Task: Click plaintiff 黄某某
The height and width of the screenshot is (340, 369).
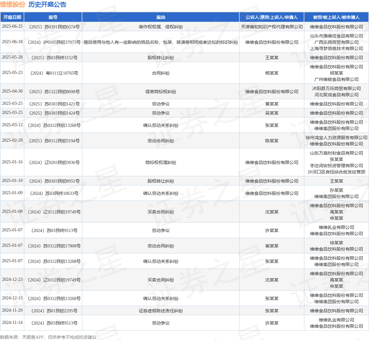Action: (x=272, y=104)
